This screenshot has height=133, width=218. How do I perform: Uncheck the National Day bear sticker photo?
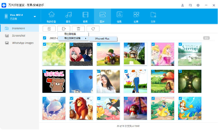[44, 71]
